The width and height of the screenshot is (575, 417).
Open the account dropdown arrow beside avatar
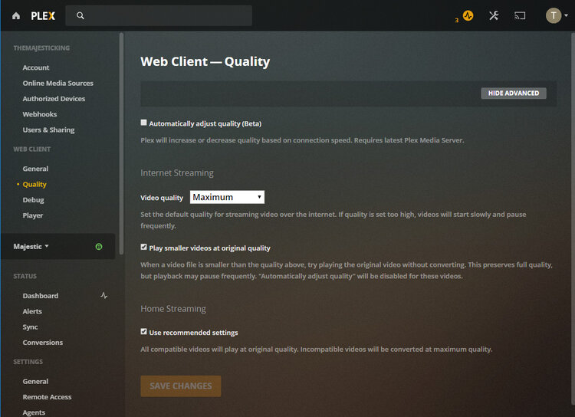click(567, 15)
